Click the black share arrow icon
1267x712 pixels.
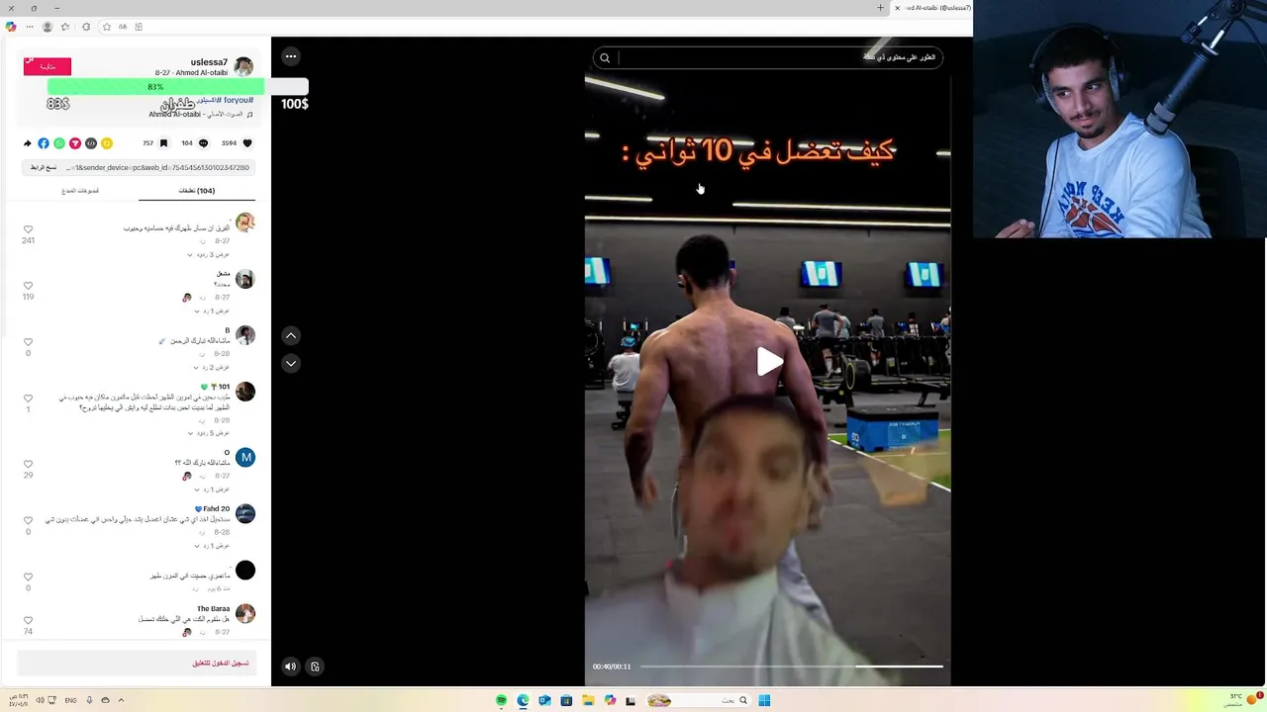click(28, 143)
